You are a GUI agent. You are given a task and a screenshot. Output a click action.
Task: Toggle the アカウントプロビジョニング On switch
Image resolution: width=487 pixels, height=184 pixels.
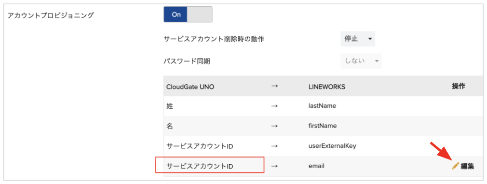[x=188, y=14]
